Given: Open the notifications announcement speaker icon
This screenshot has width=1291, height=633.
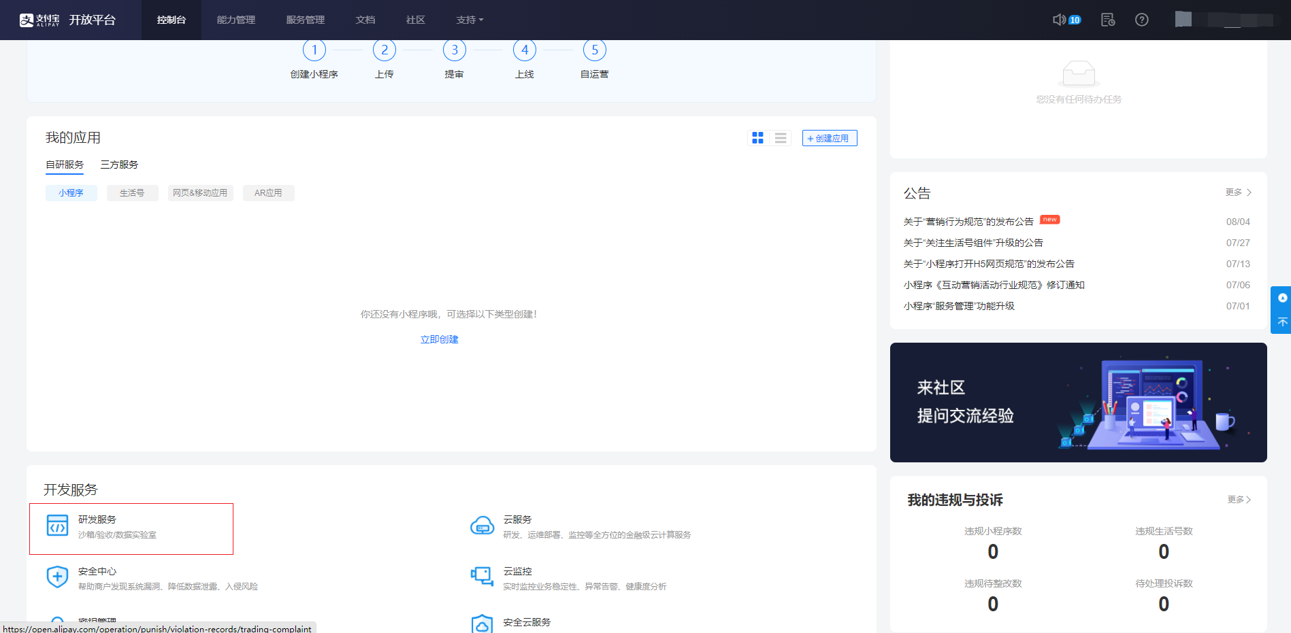Looking at the screenshot, I should tap(1059, 20).
